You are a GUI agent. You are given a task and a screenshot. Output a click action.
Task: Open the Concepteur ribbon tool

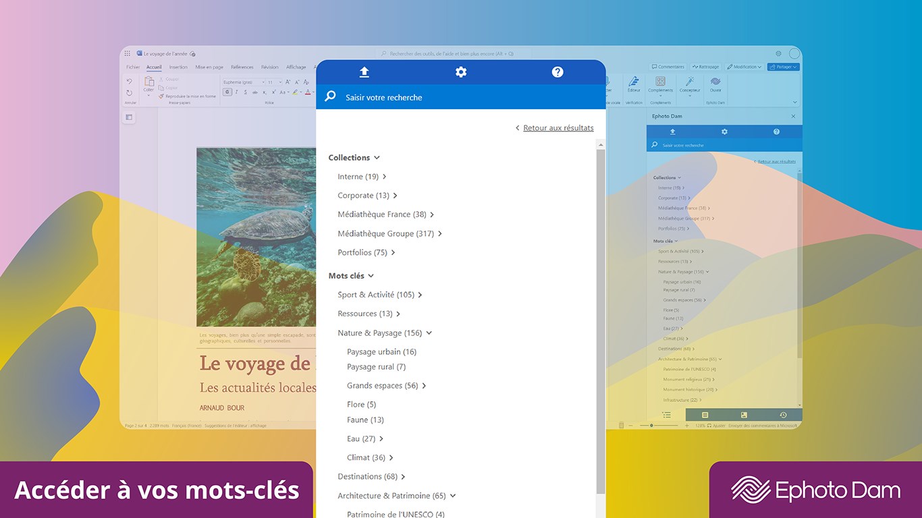(690, 84)
